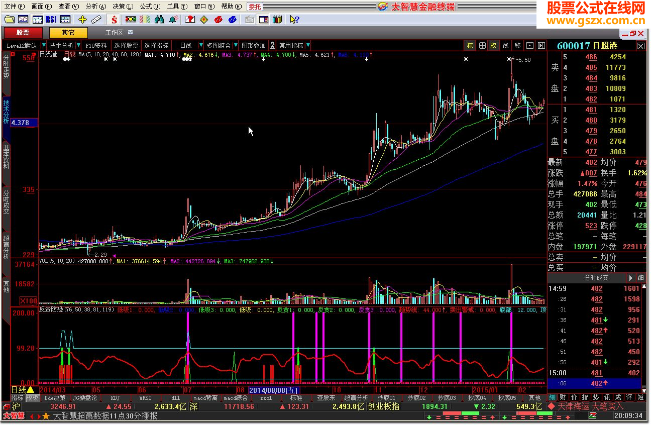Select the 财 tab in the quote panel
Viewport: 651px width, 425px height.
[563, 398]
